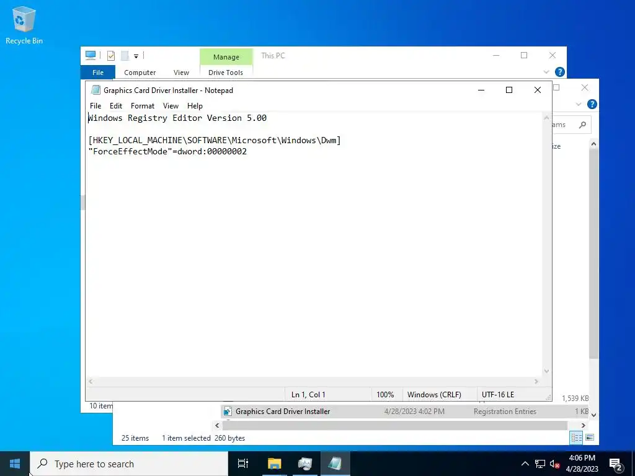635x476 pixels.
Task: Open the Help icon in second Explorer window
Action: click(x=592, y=104)
